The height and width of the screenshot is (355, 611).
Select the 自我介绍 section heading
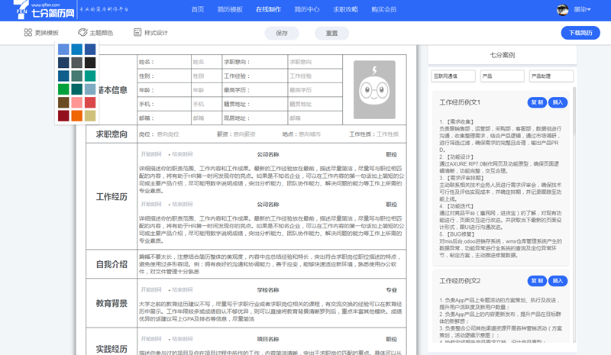[112, 265]
